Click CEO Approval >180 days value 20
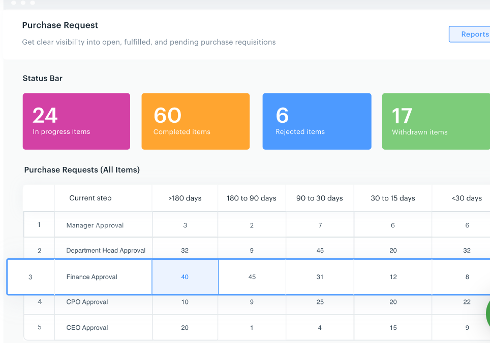This screenshot has width=490, height=343. click(185, 327)
